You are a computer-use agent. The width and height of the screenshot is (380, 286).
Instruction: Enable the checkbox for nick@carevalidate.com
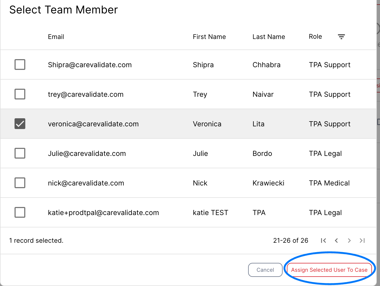point(20,183)
